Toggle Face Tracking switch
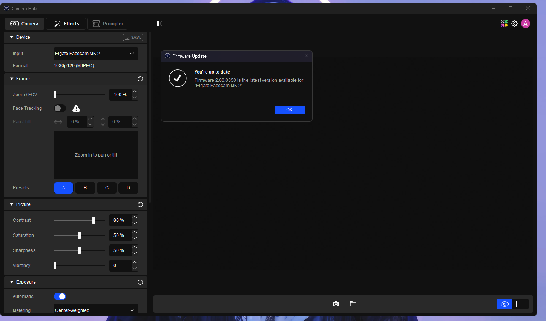 pos(60,108)
